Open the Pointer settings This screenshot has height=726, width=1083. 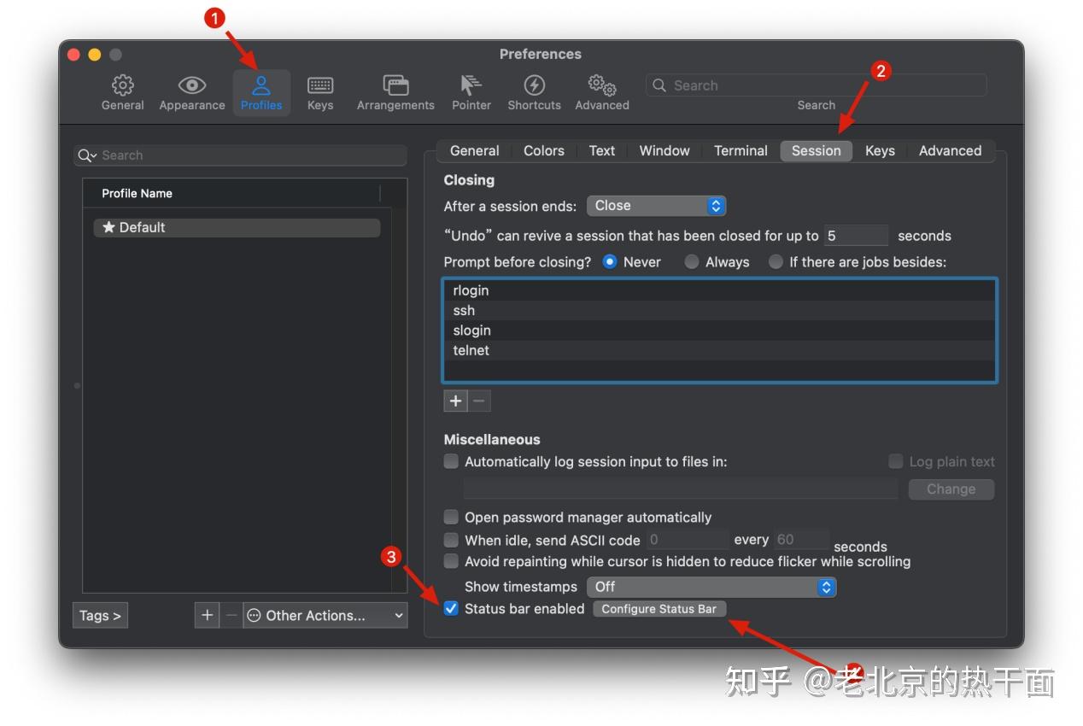(x=471, y=91)
